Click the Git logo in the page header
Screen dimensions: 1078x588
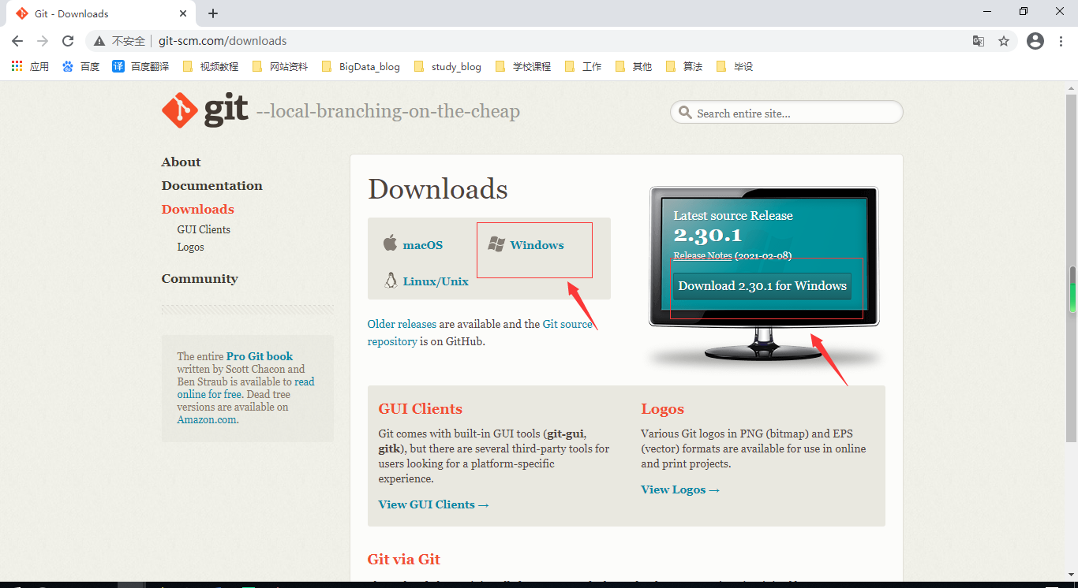(x=205, y=111)
